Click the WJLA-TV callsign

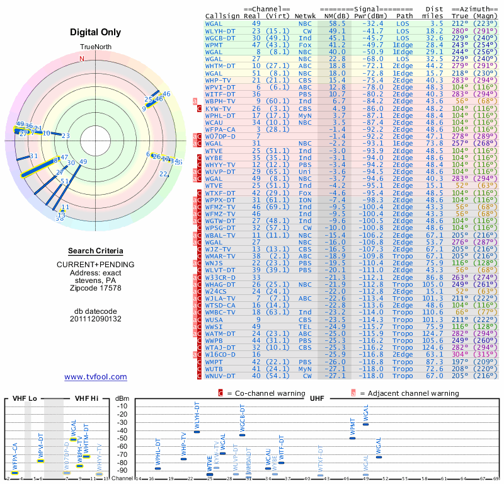(x=220, y=299)
